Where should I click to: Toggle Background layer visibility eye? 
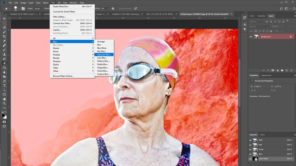tap(251, 37)
